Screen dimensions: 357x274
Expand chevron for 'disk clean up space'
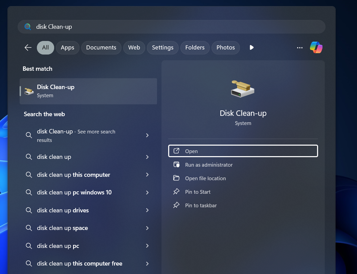click(147, 228)
